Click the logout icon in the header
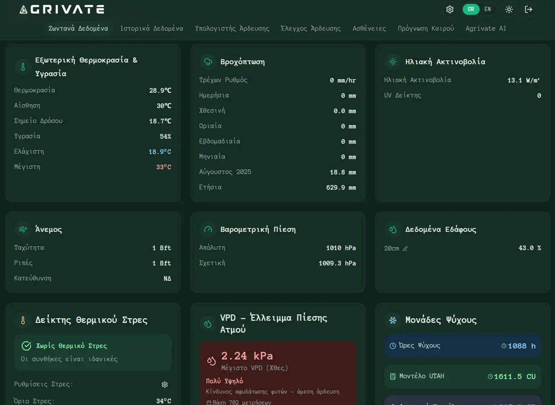 (529, 9)
